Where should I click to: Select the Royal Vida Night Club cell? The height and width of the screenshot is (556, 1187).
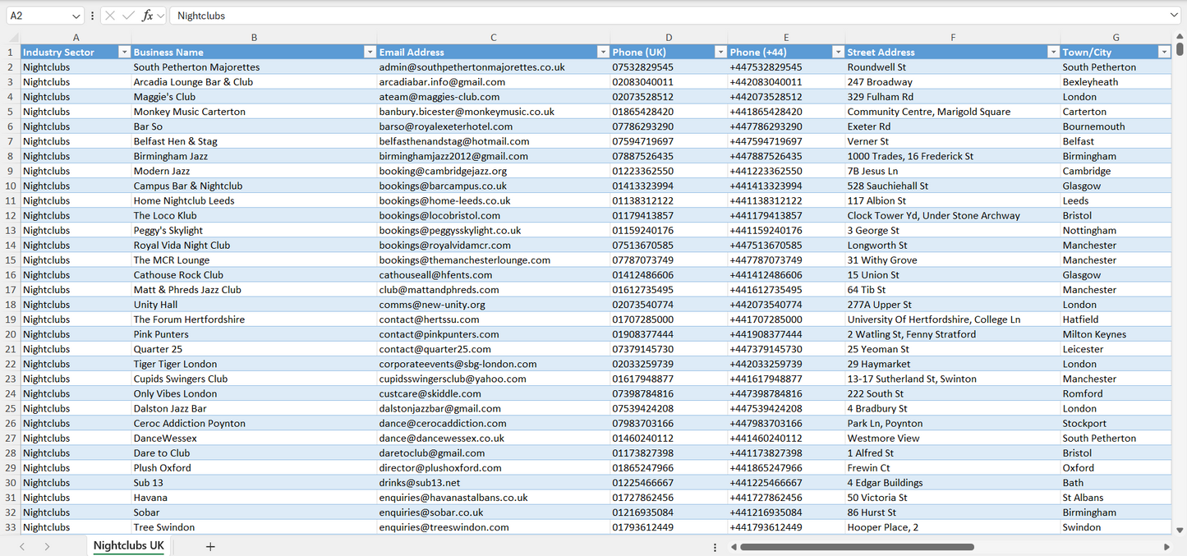tap(255, 246)
